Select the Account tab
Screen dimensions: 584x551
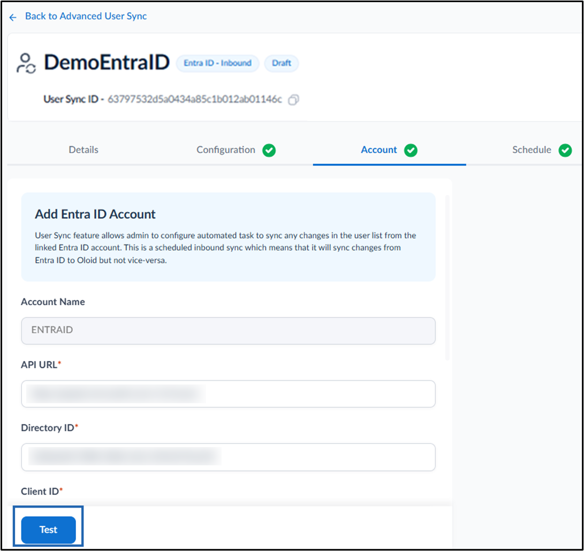pyautogui.click(x=379, y=150)
